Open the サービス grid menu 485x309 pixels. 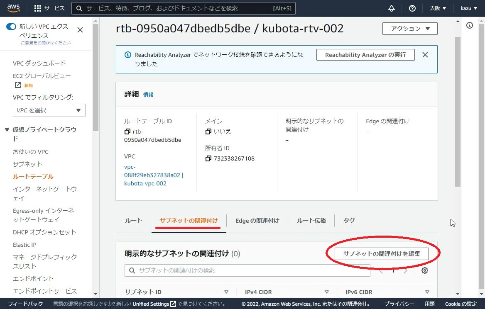pos(49,8)
